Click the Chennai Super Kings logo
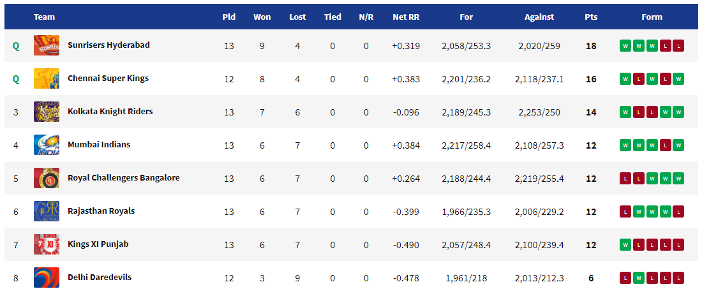The width and height of the screenshot is (702, 296). pos(46,79)
